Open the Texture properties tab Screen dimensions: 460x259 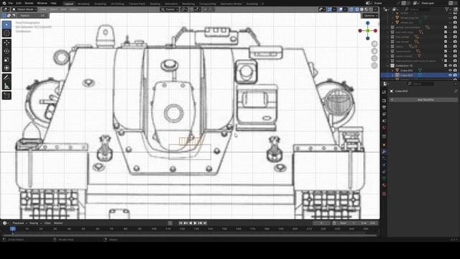[x=384, y=194]
